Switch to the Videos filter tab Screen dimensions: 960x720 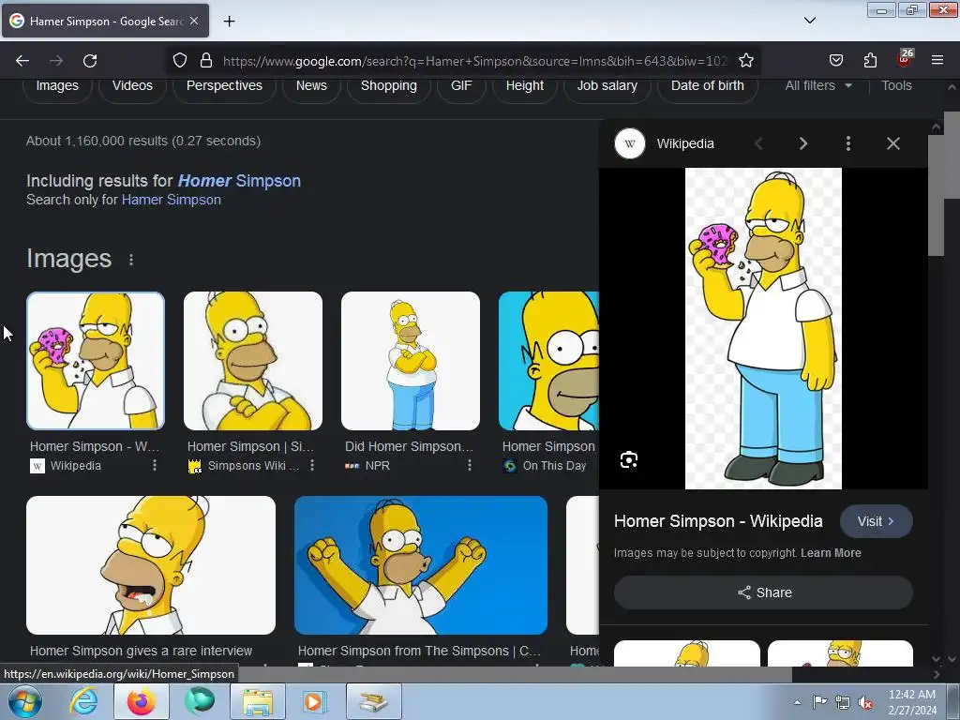click(x=132, y=85)
